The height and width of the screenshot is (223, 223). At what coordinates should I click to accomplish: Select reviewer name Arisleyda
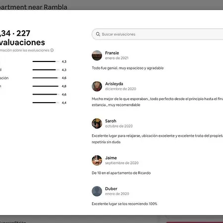point(114,84)
